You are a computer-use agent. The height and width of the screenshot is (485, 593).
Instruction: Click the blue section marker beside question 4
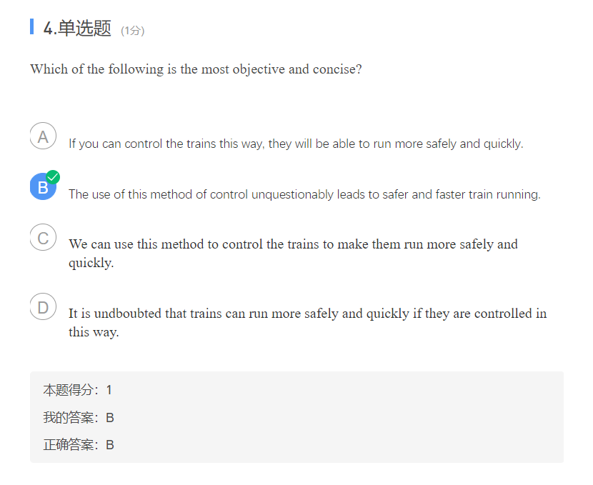click(31, 27)
